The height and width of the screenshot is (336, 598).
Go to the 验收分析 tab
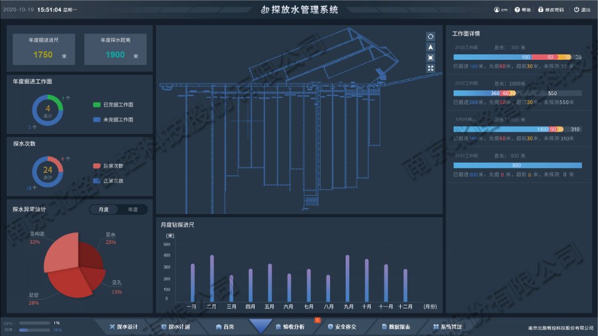click(x=289, y=327)
